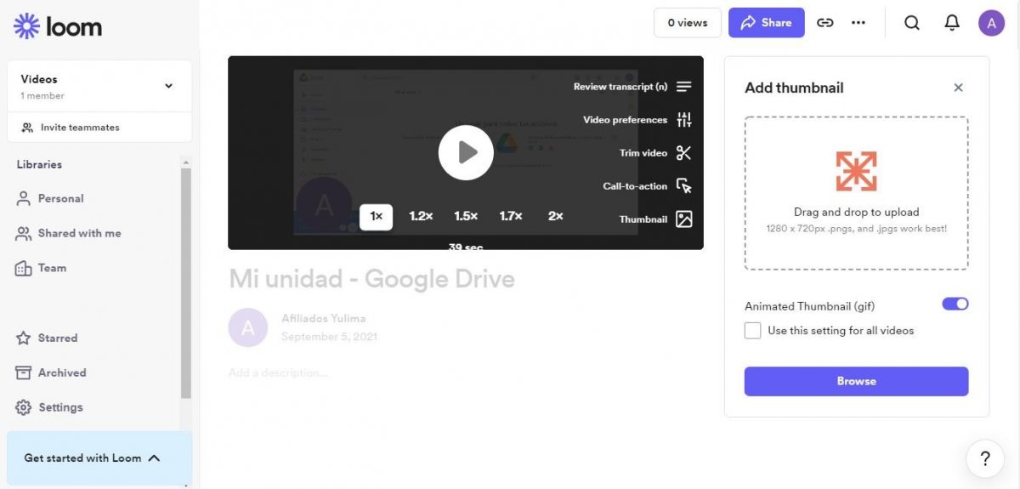Play the video
1020x489 pixels.
click(x=466, y=152)
